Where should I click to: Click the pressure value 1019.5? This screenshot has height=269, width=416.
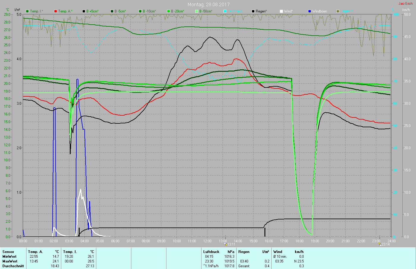pyautogui.click(x=229, y=261)
